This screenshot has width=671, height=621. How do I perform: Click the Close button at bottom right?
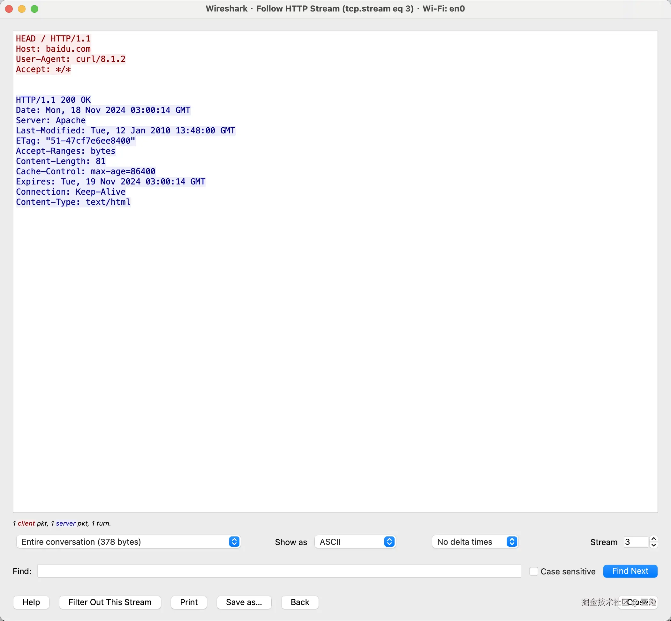637,602
